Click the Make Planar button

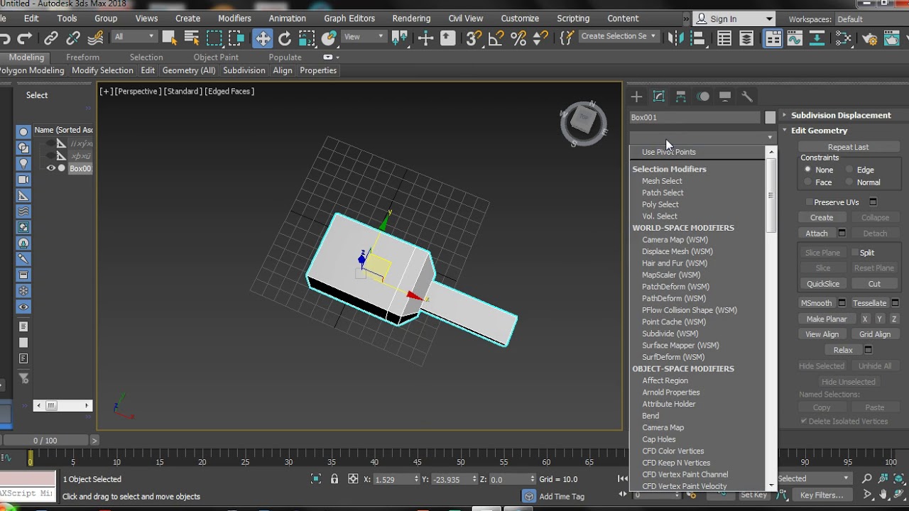tap(827, 319)
